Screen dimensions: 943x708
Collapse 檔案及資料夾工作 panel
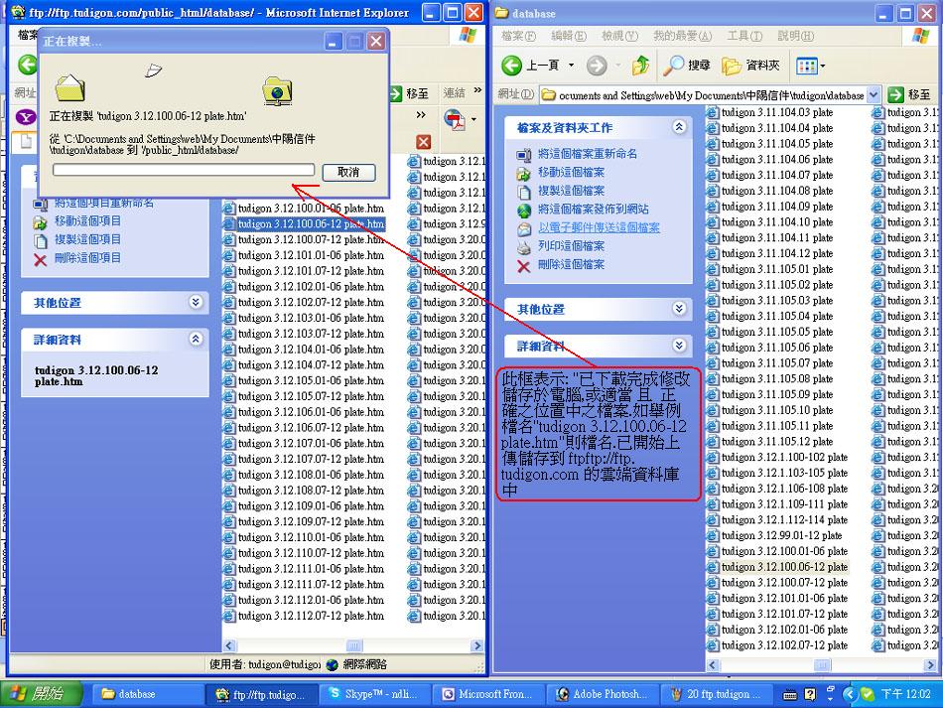[679, 127]
